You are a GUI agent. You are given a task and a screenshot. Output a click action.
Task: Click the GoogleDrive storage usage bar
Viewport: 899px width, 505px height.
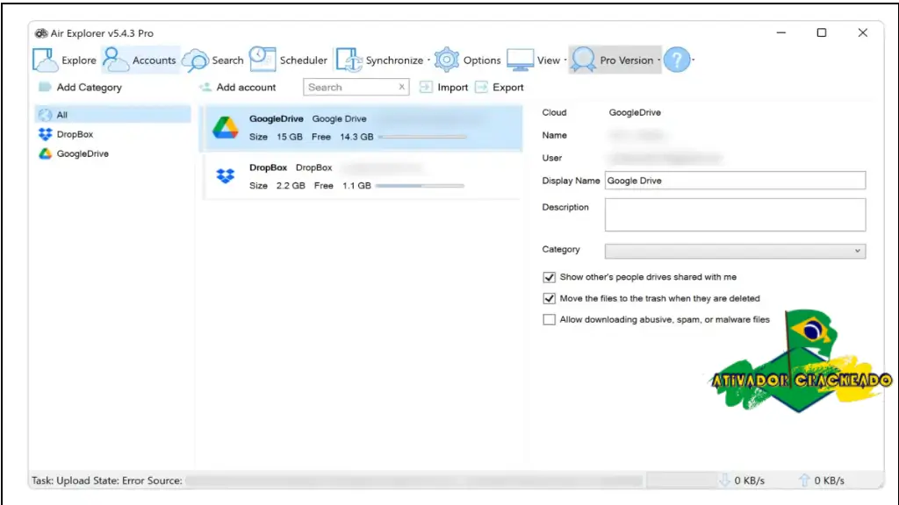(422, 137)
